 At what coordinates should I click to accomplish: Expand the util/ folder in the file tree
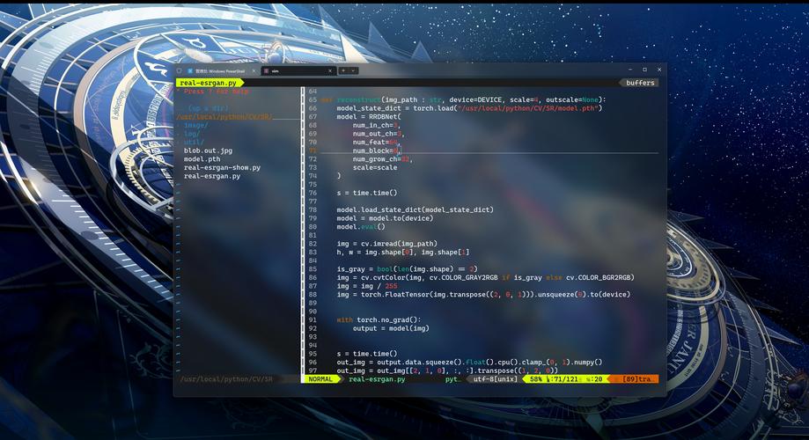(x=194, y=142)
